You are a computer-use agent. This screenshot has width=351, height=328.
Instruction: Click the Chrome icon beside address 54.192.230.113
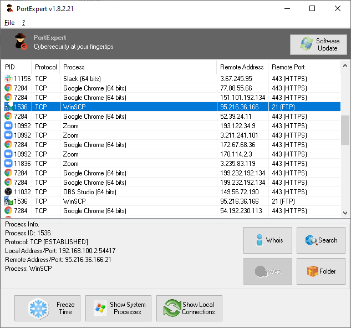point(8,210)
